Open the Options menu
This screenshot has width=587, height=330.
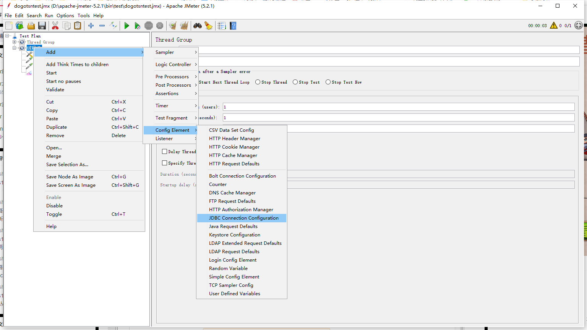click(x=65, y=16)
